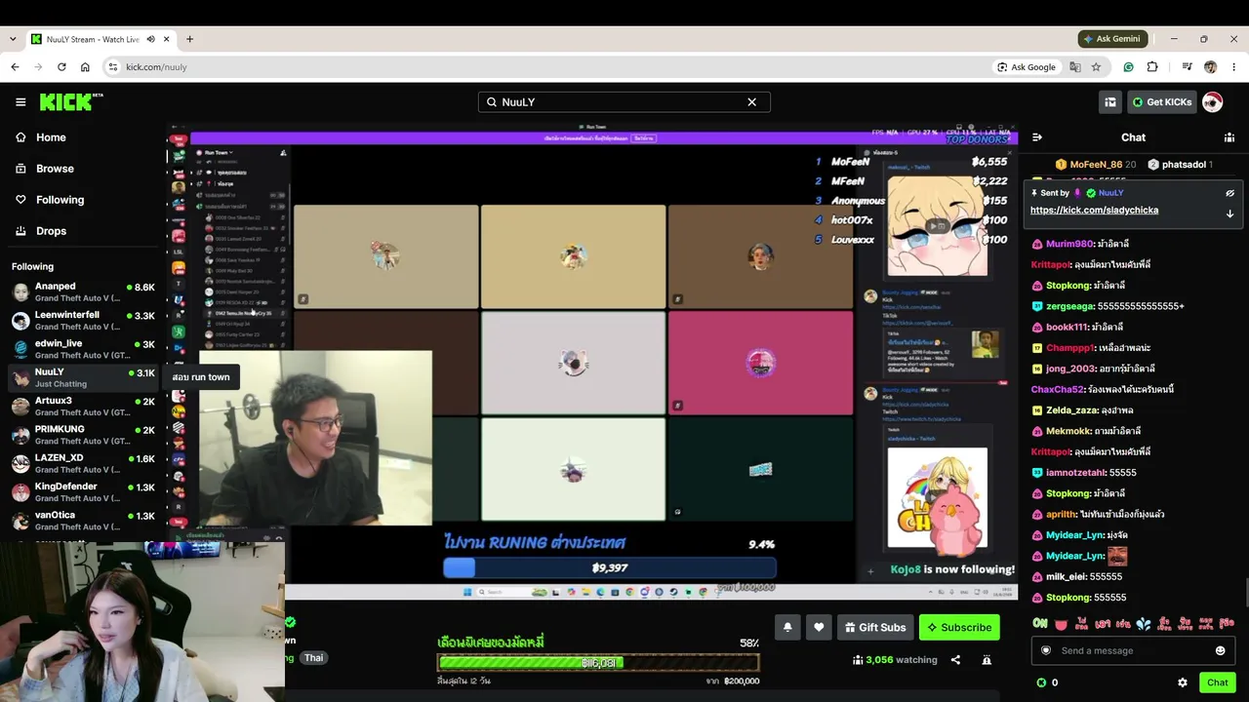Open the Kick user profile avatar menu
This screenshot has width=1249, height=702.
(1212, 101)
